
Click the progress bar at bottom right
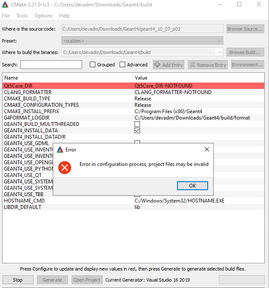(242, 280)
